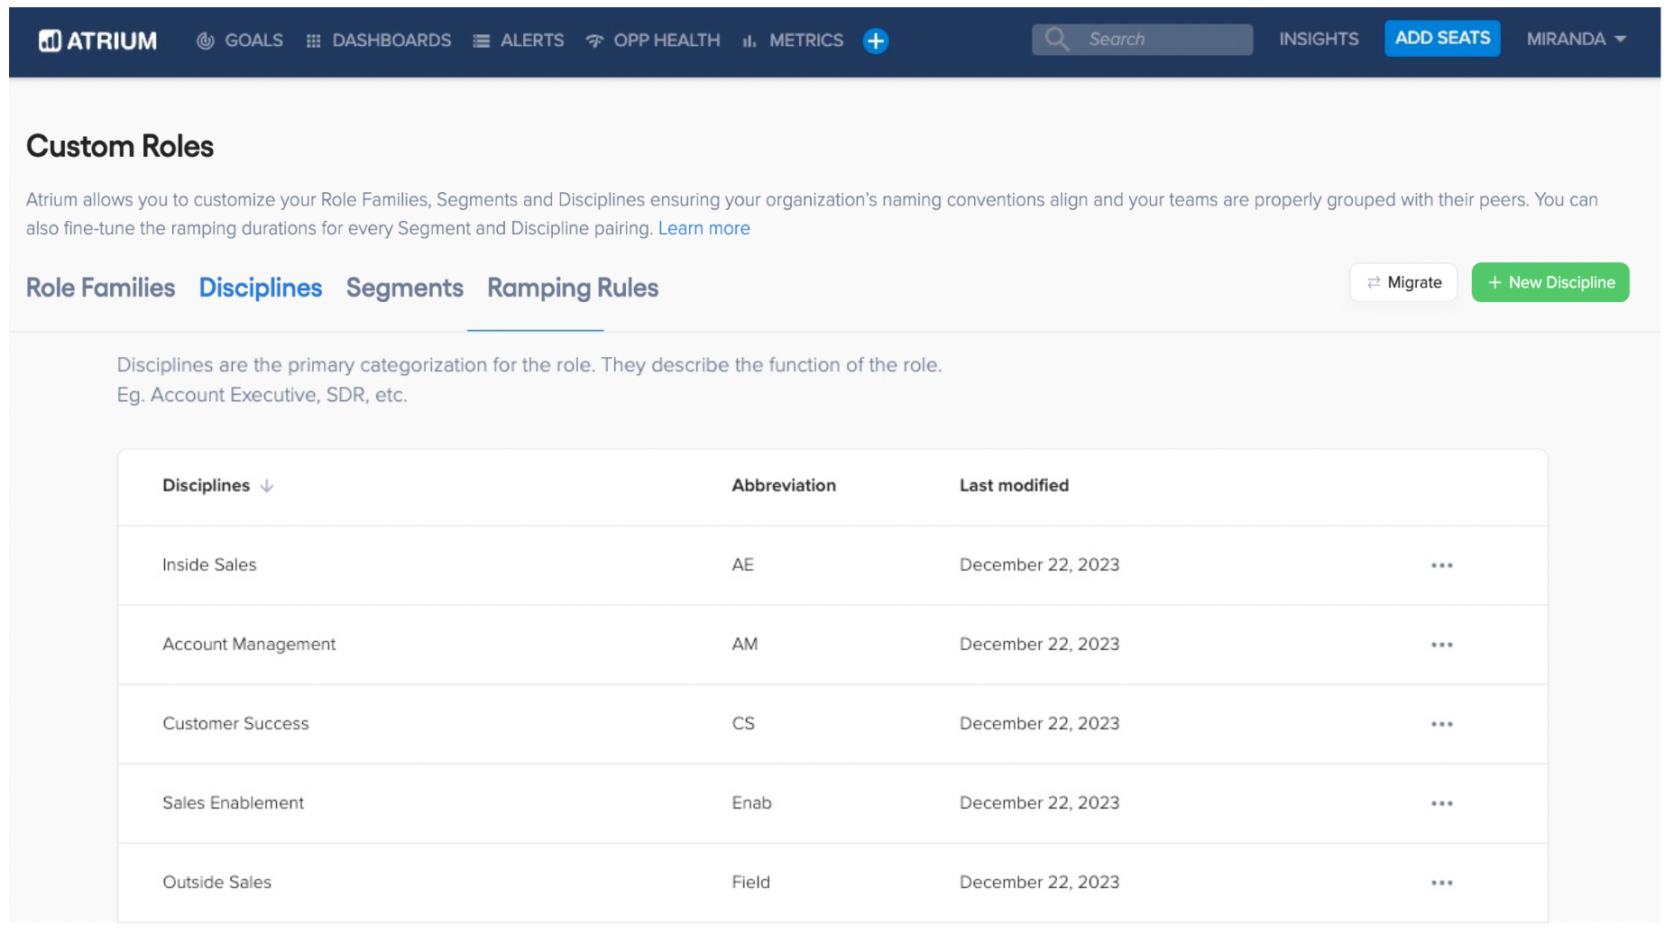
Task: Toggle the Disciplines column sort order
Action: [x=266, y=485]
